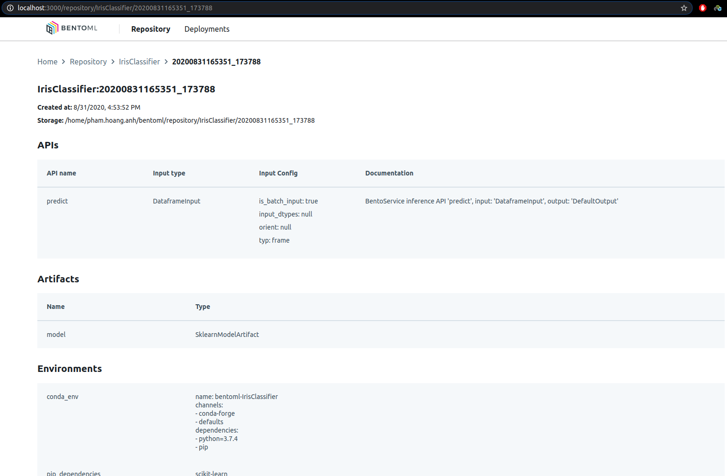Click the conda-forge channel line

click(x=215, y=413)
